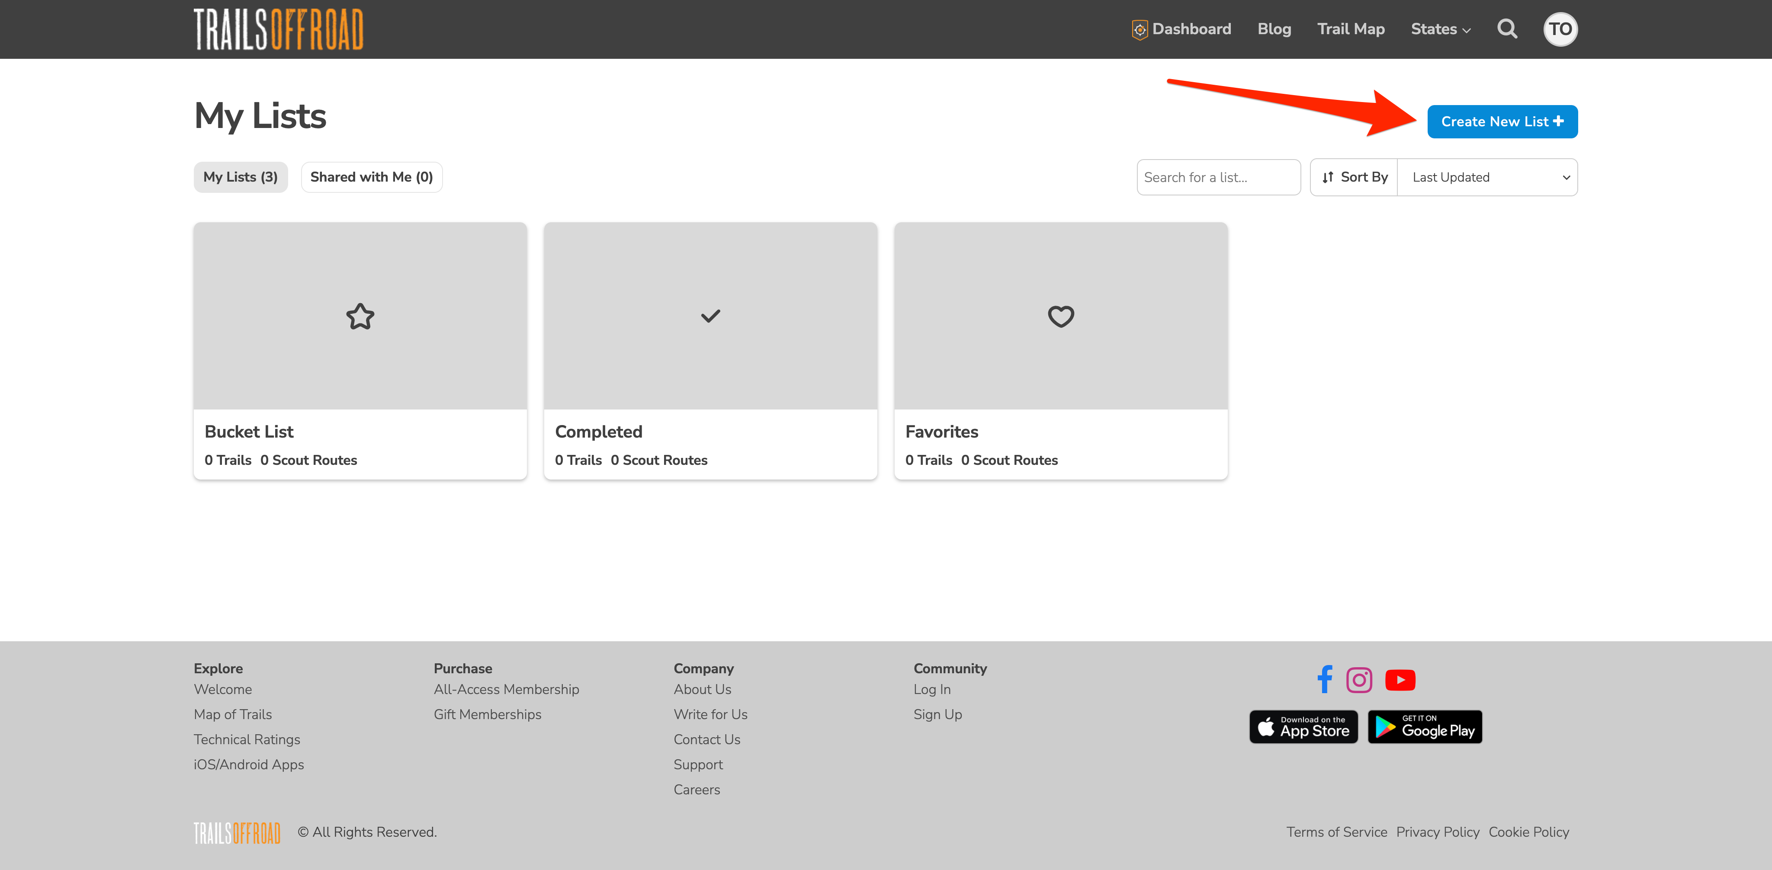Open Map of Trails footer link

pyautogui.click(x=232, y=715)
